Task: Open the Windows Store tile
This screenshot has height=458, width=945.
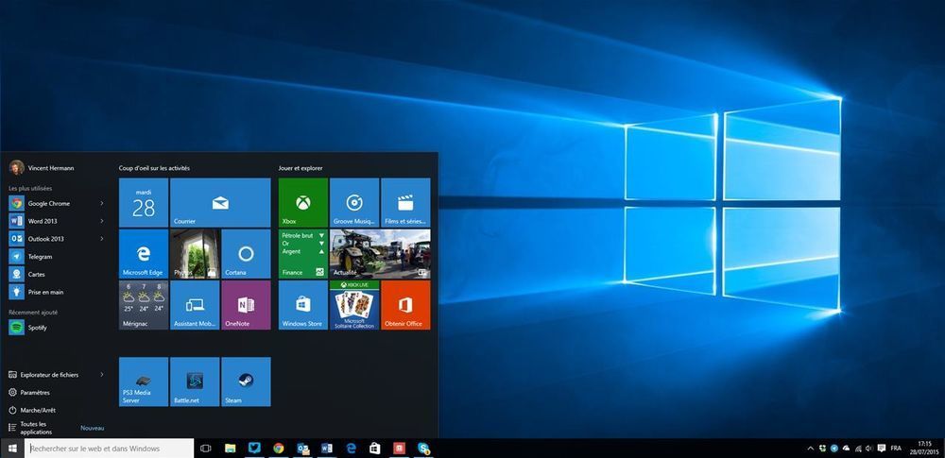Action: (302, 304)
